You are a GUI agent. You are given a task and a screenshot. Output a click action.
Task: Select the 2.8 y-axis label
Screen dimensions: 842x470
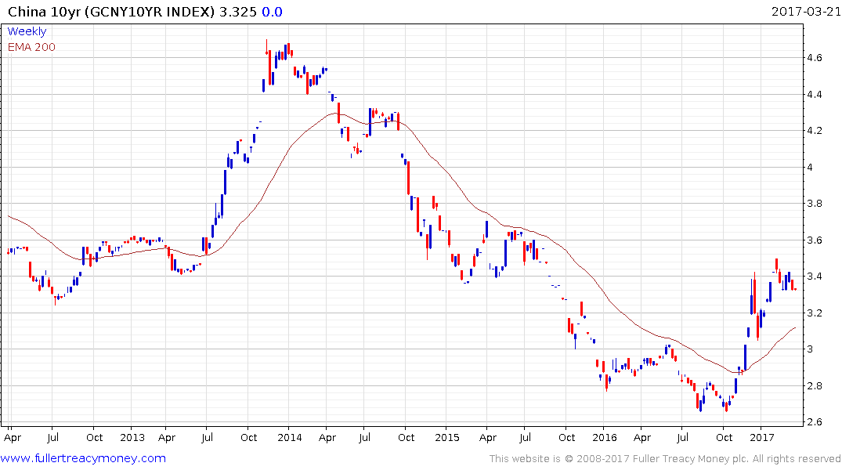815,385
